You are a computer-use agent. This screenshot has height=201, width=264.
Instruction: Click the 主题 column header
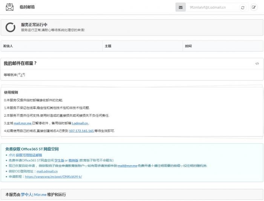[107, 46]
